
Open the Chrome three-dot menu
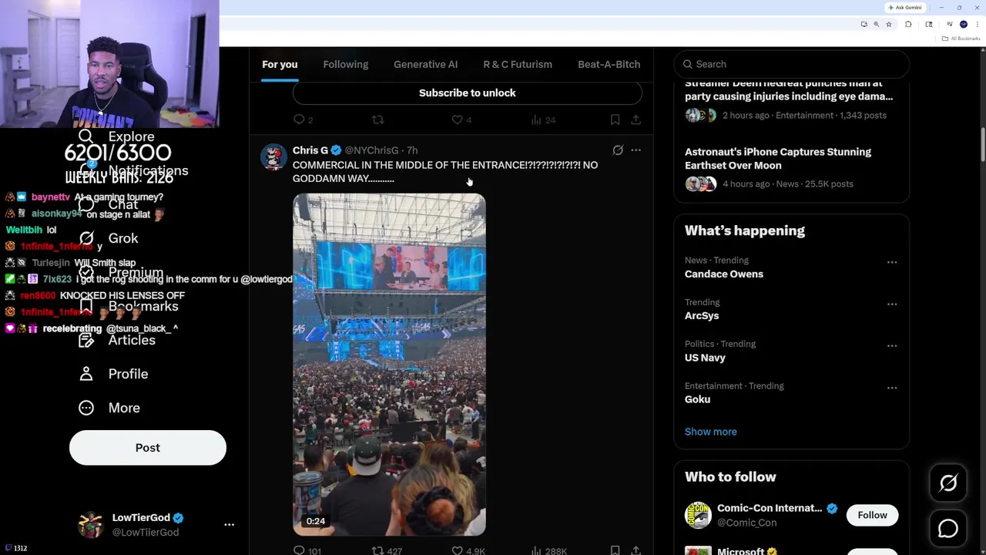978,24
